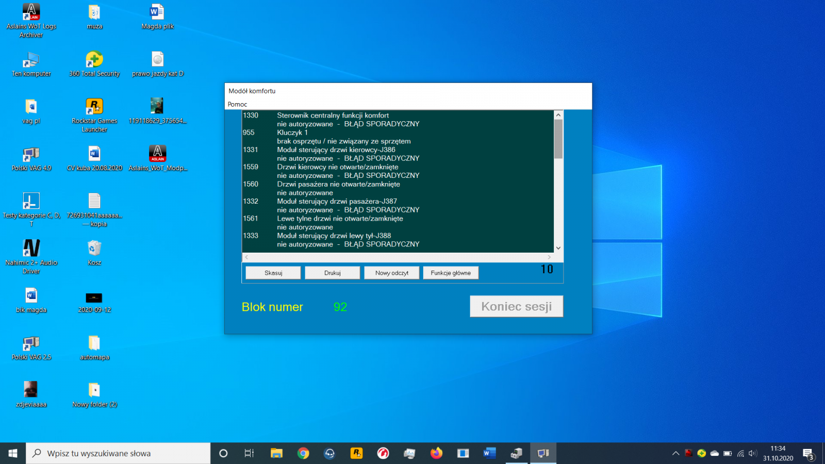Click the Drukuj button
This screenshot has width=825, height=464.
[x=333, y=273]
